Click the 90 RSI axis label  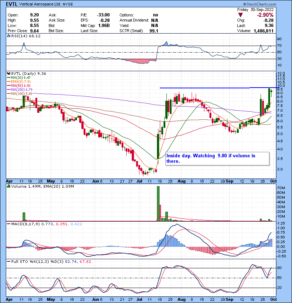[280, 39]
